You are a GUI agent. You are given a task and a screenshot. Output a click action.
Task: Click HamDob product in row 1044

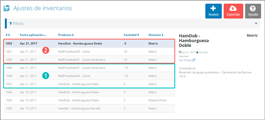(x=78, y=92)
